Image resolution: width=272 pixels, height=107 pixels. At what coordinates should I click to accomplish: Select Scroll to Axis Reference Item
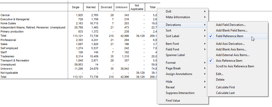(235, 66)
